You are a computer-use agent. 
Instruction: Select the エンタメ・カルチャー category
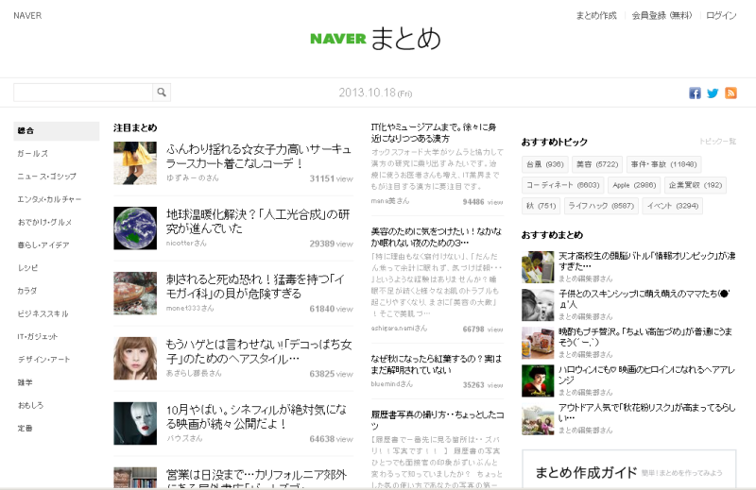pyautogui.click(x=49, y=199)
